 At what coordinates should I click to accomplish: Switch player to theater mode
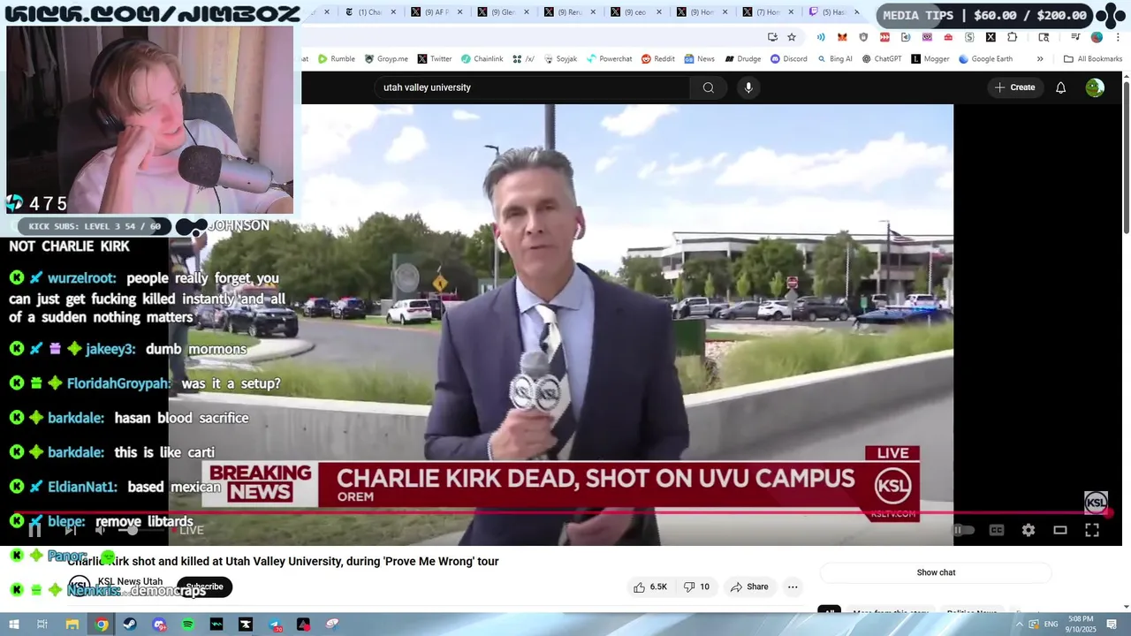tap(1060, 530)
